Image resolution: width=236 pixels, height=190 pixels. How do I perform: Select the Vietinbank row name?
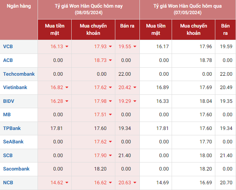[x=15, y=88]
